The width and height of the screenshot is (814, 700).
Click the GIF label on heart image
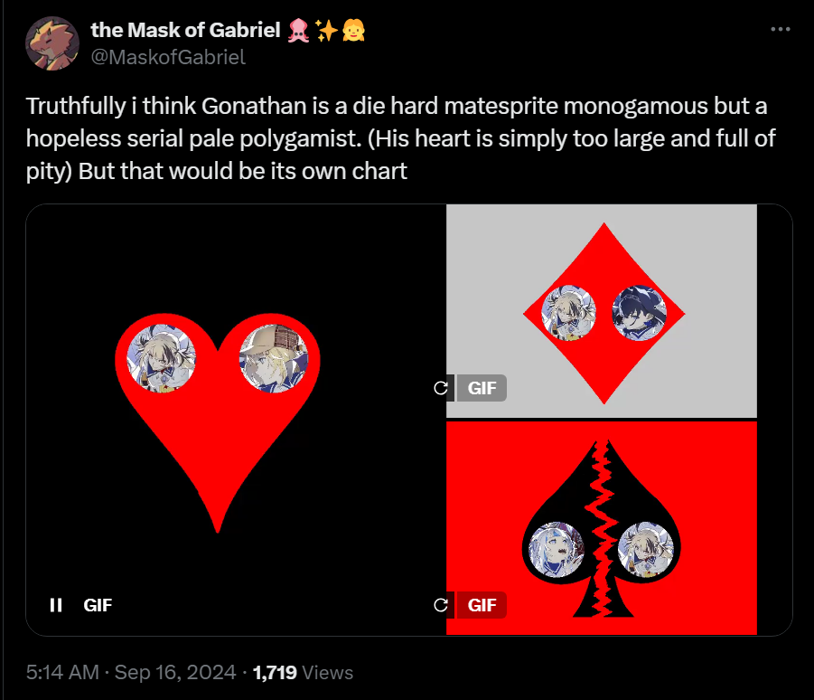98,605
